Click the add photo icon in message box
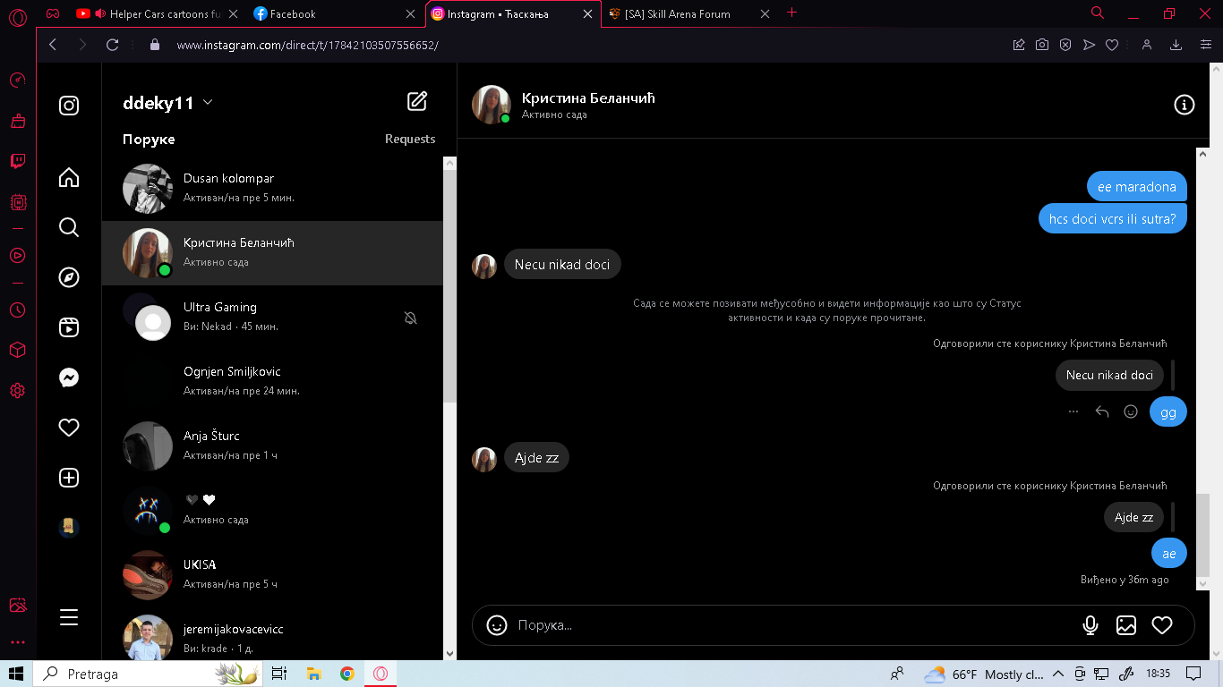 (x=1125, y=625)
